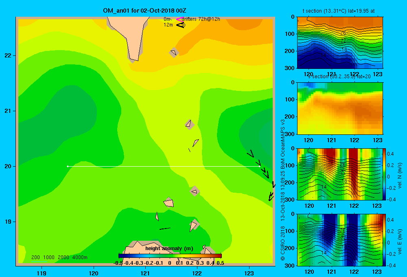Click longitude label 121 on main map axis
Viewport: 407px width, 277px height.
[x=145, y=273]
